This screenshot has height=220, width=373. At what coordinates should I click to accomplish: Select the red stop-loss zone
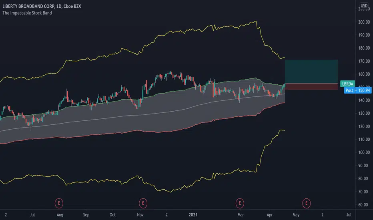[311, 86]
